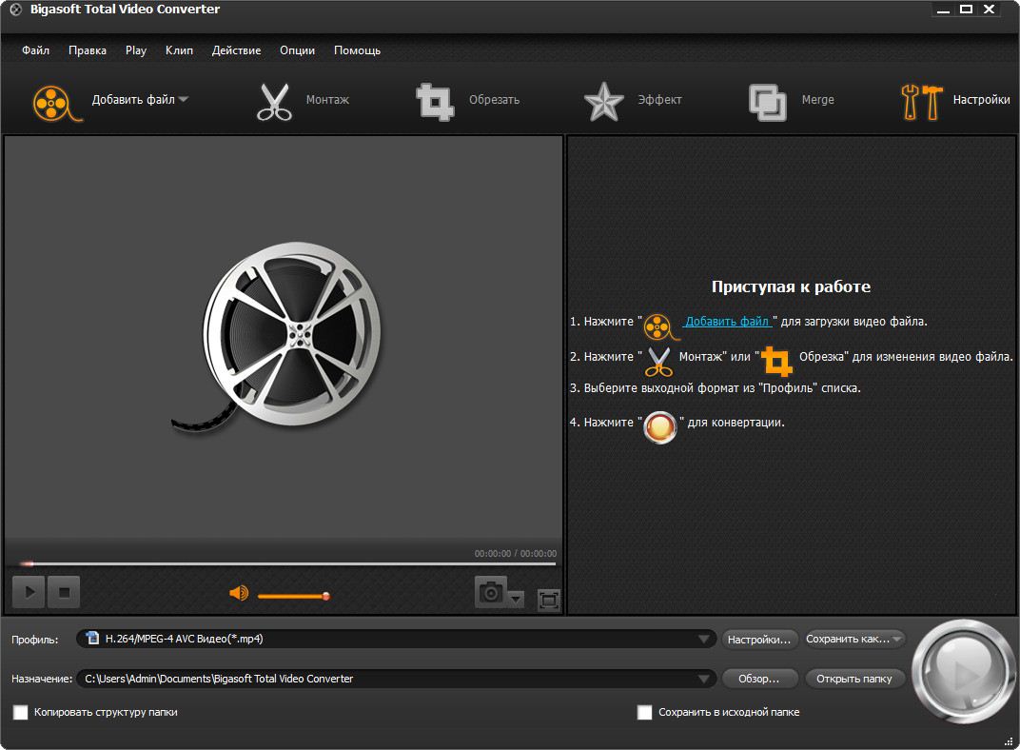Open the Действие menu
Viewport: 1020px width, 750px height.
click(236, 50)
